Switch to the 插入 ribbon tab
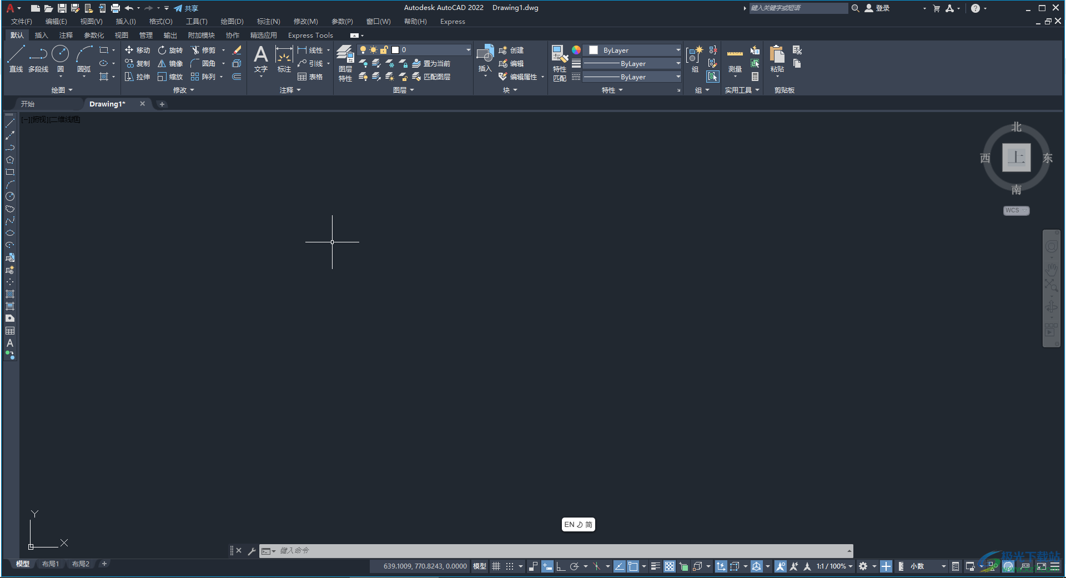This screenshot has width=1066, height=578. [x=41, y=35]
